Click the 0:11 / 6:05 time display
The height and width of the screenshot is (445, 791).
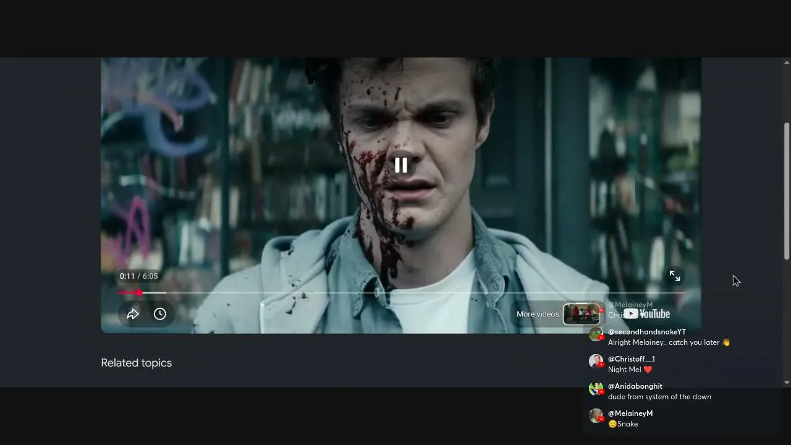(139, 276)
